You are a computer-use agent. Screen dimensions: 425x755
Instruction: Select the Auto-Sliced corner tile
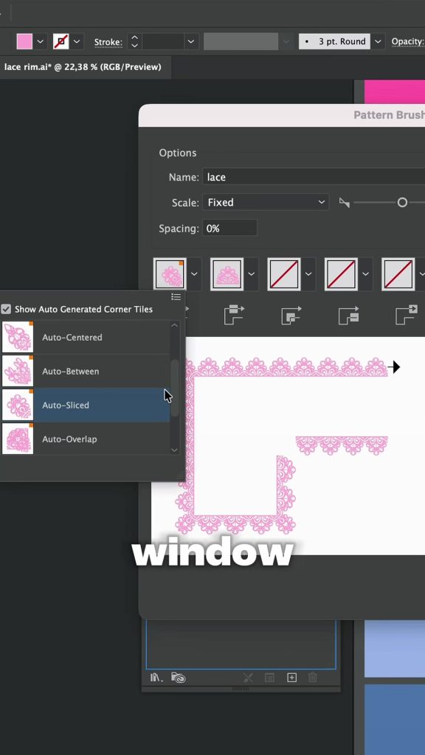coord(86,406)
